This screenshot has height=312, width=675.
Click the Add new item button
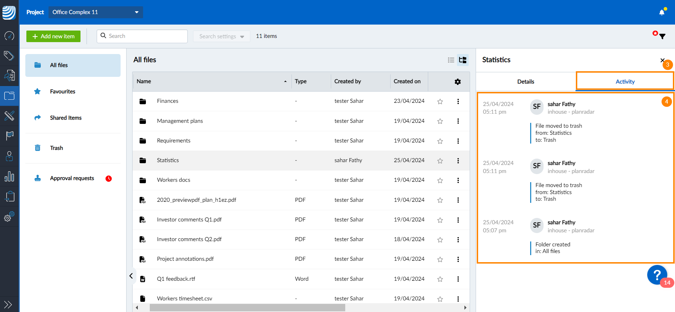click(53, 36)
